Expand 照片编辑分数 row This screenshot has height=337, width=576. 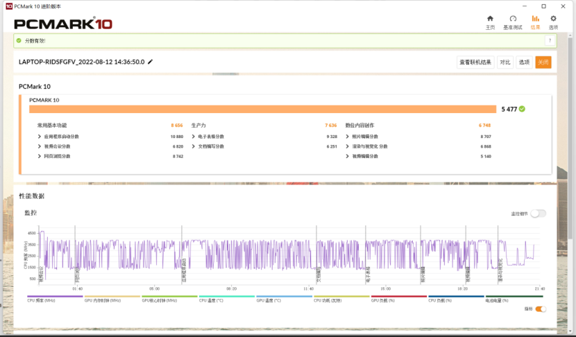(x=347, y=137)
